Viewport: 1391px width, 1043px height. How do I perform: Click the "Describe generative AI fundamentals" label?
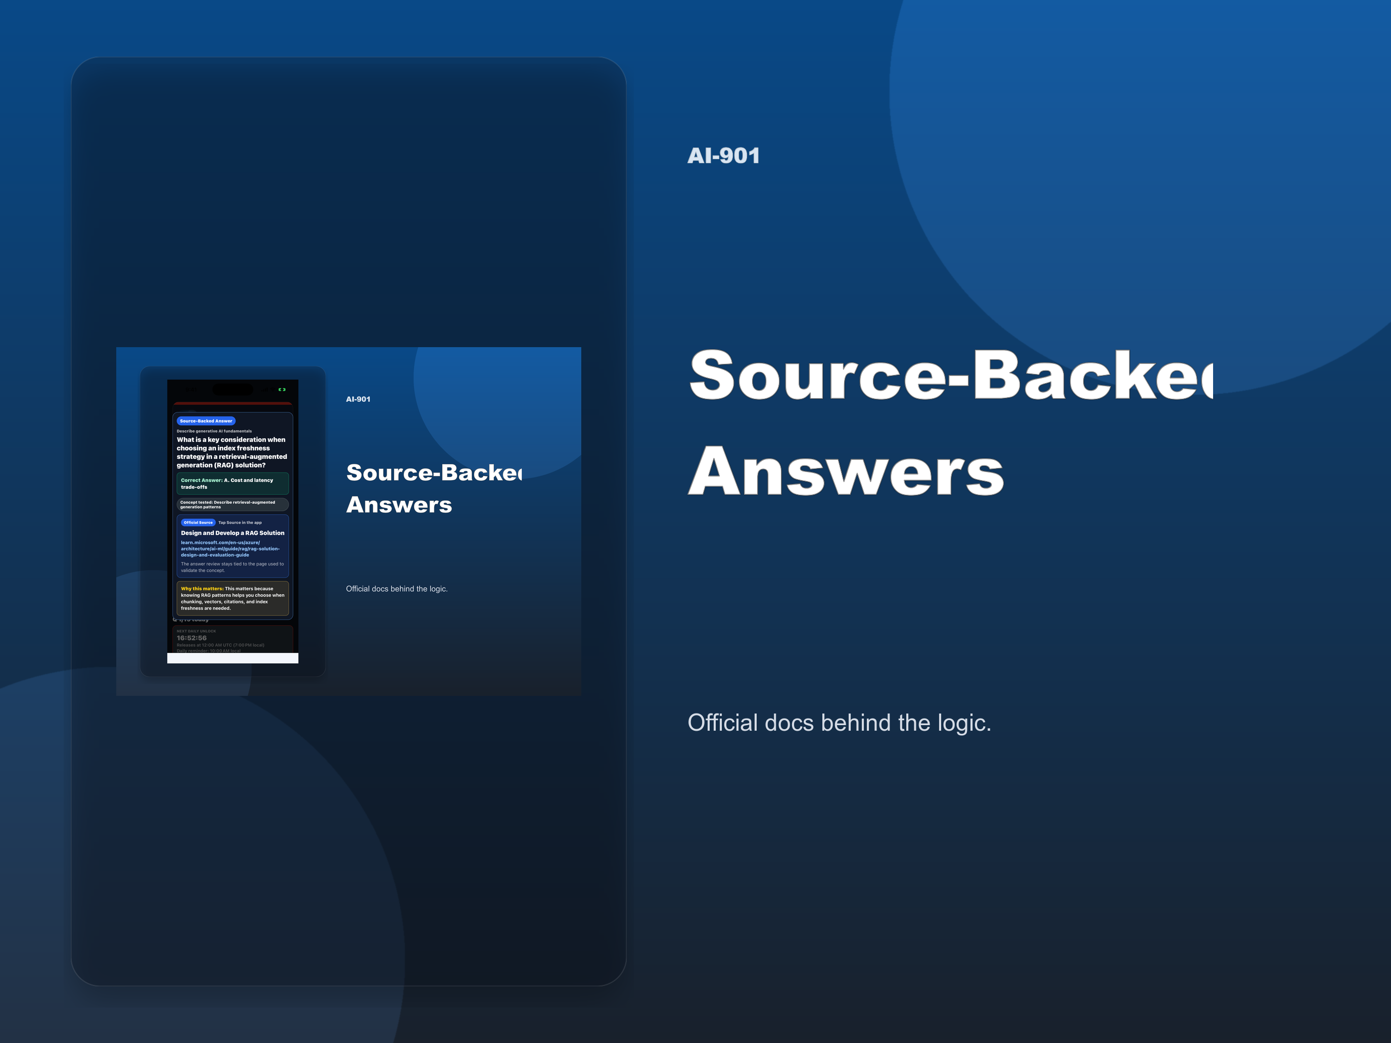214,431
